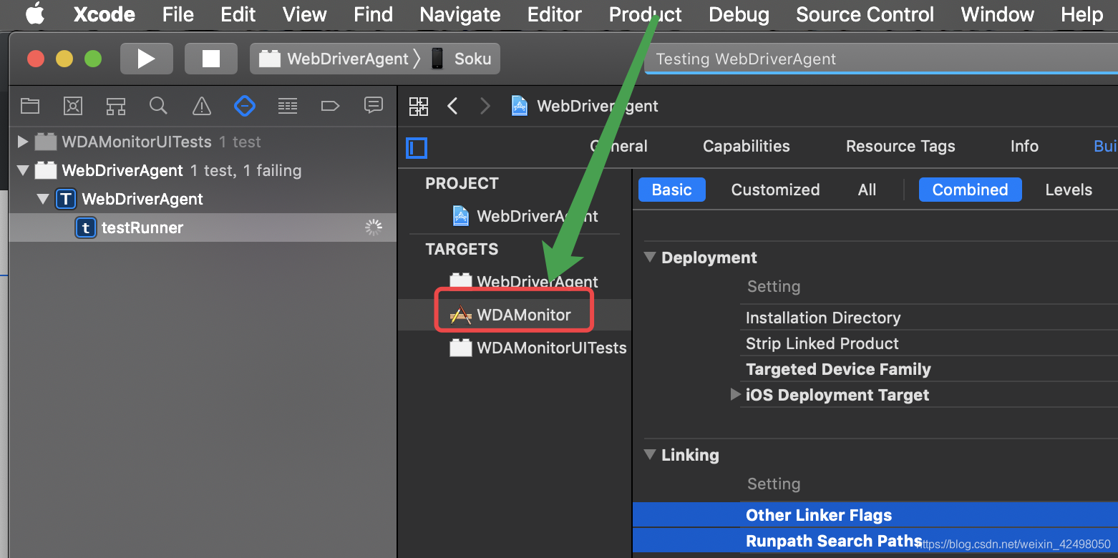The height and width of the screenshot is (558, 1118).
Task: Click the WebDriverAgent test class T icon
Action: 66,199
